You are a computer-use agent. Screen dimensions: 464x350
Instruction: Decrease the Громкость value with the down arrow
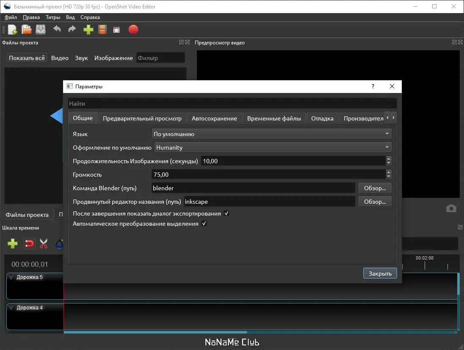click(389, 177)
